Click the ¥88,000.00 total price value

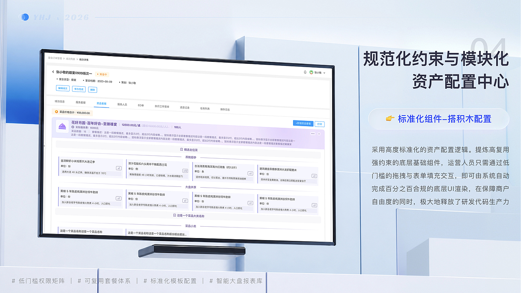[83, 113]
